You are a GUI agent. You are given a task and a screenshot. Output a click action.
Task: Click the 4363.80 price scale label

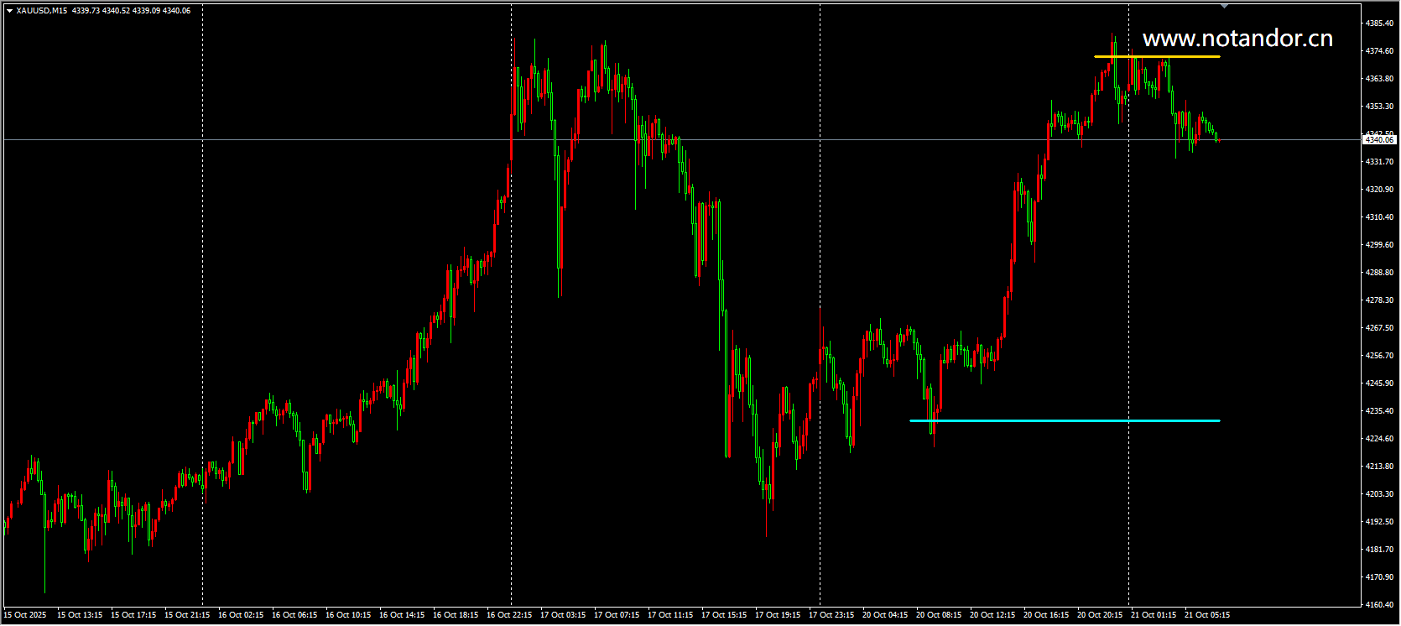(1380, 79)
